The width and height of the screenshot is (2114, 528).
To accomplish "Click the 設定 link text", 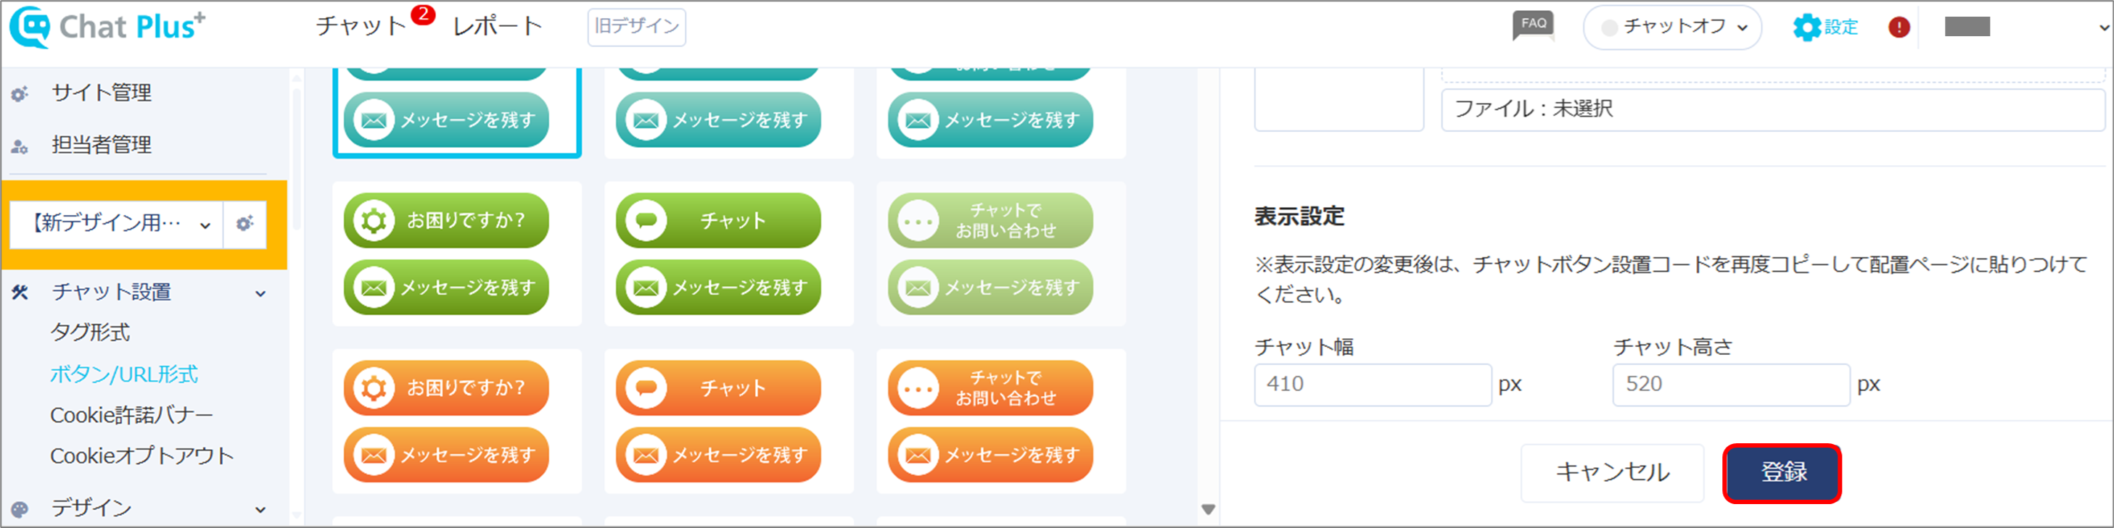I will point(1841,27).
